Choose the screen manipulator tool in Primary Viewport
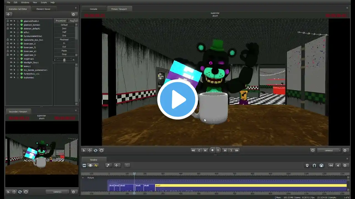This screenshot has height=199, width=355. point(101,150)
